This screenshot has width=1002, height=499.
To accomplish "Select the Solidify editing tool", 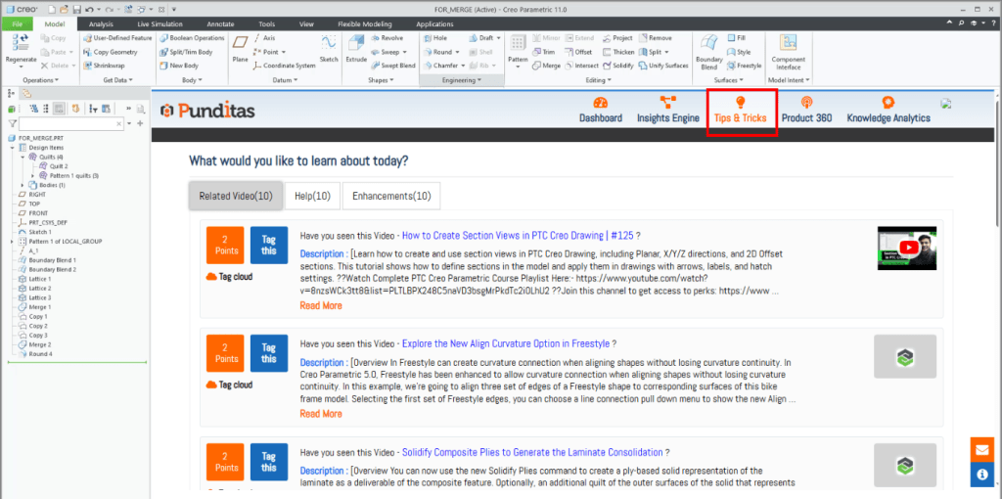I will (x=617, y=66).
